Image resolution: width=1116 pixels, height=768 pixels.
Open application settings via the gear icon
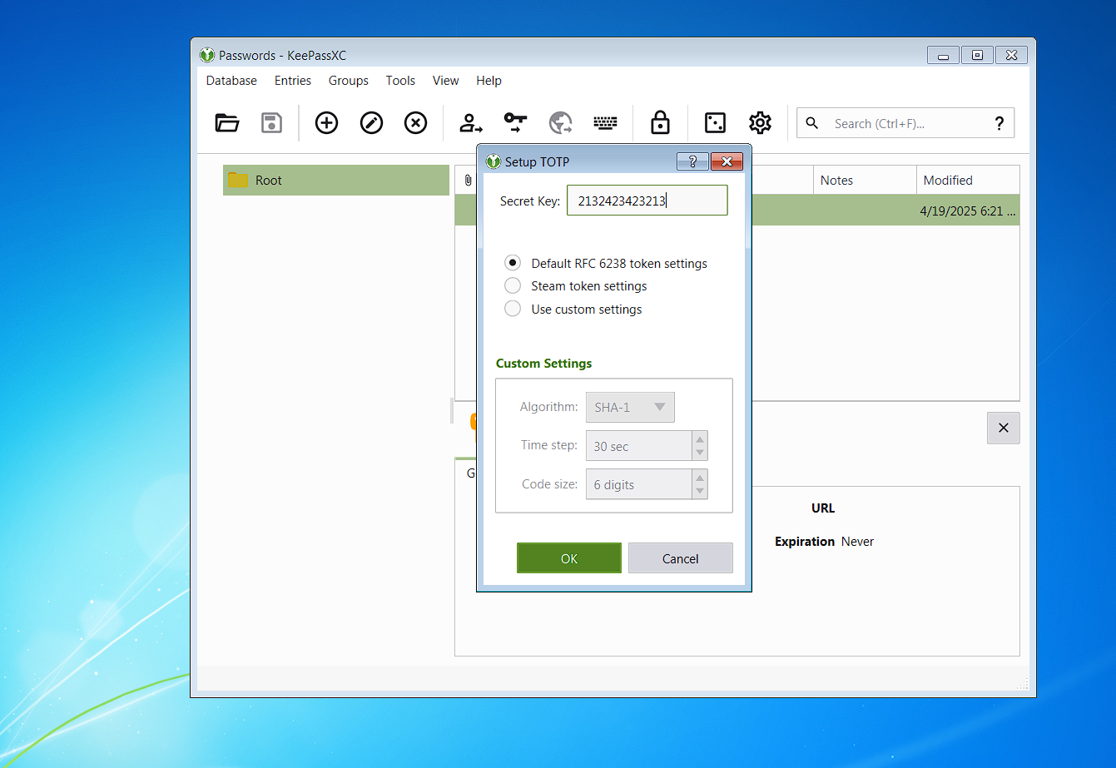pos(760,122)
